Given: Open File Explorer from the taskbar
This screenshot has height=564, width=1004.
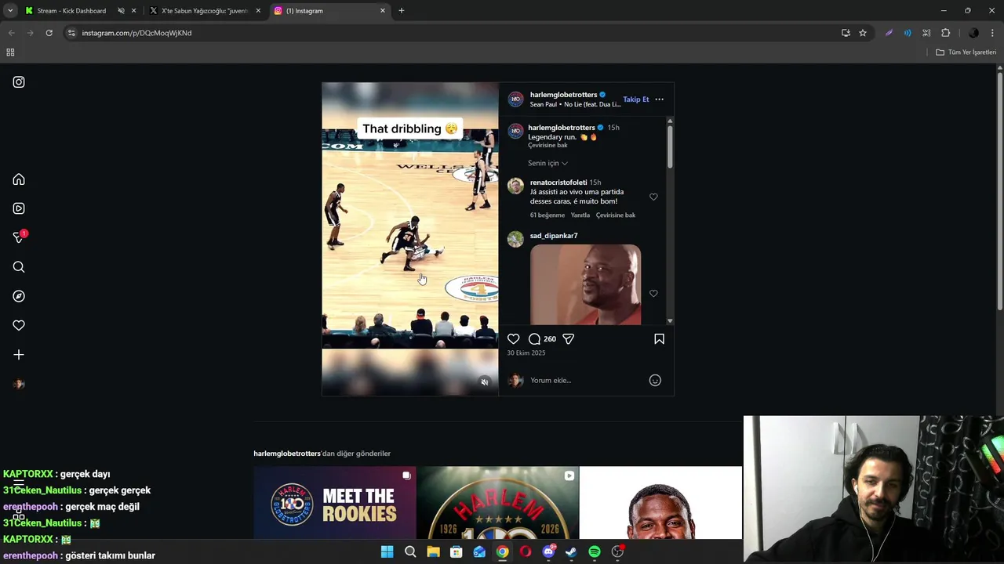Looking at the screenshot, I should (x=433, y=552).
